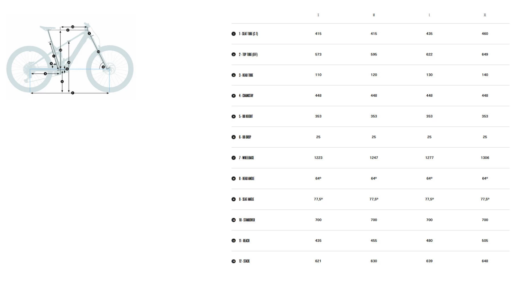Screen dimensions: 519x282
Task: Click the "10 - Standover" row label
Action: (247, 220)
